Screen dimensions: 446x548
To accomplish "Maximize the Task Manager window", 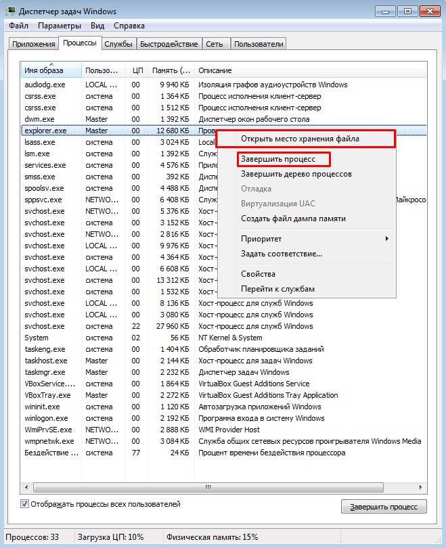I will 407,12.
